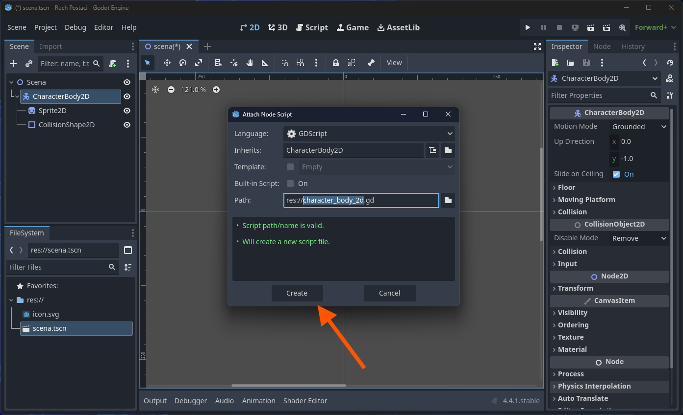The height and width of the screenshot is (415, 683).
Task: Click the Filter Properties search field
Action: [x=605, y=95]
